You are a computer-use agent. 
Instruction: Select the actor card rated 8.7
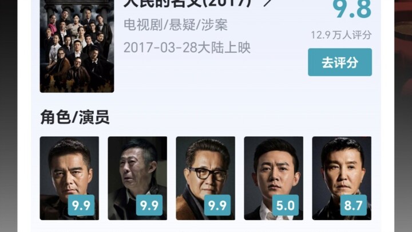coord(342,178)
